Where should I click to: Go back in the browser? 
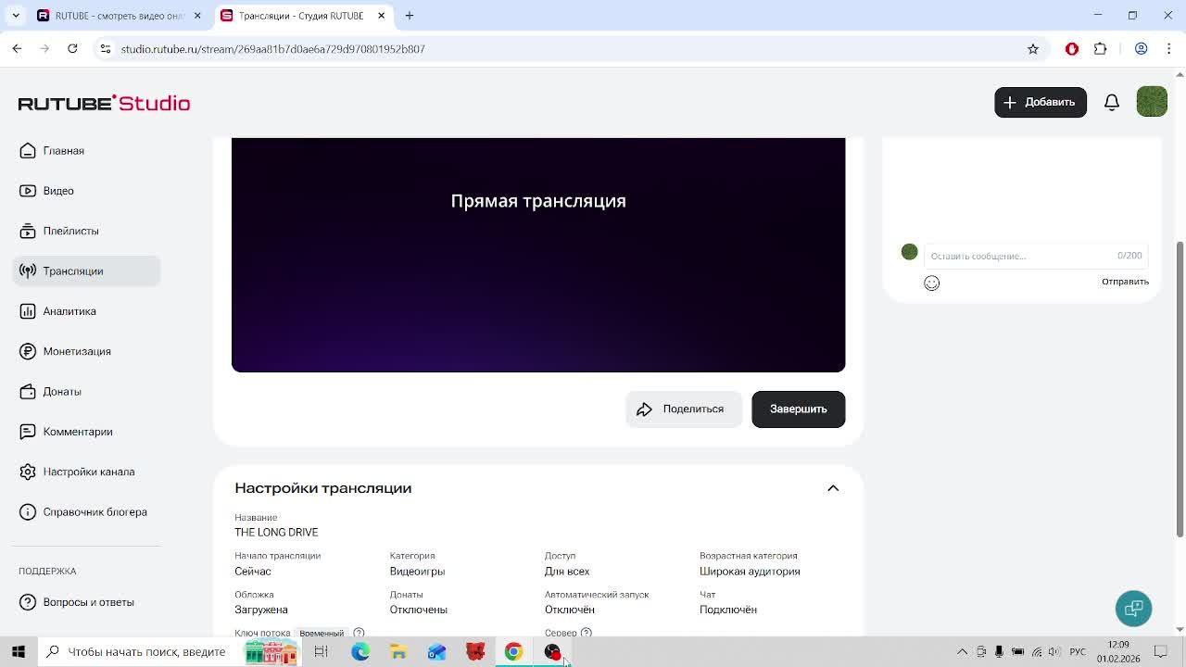coord(17,49)
